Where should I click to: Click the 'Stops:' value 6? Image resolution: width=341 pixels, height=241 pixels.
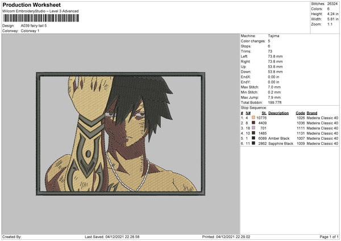click(x=269, y=46)
